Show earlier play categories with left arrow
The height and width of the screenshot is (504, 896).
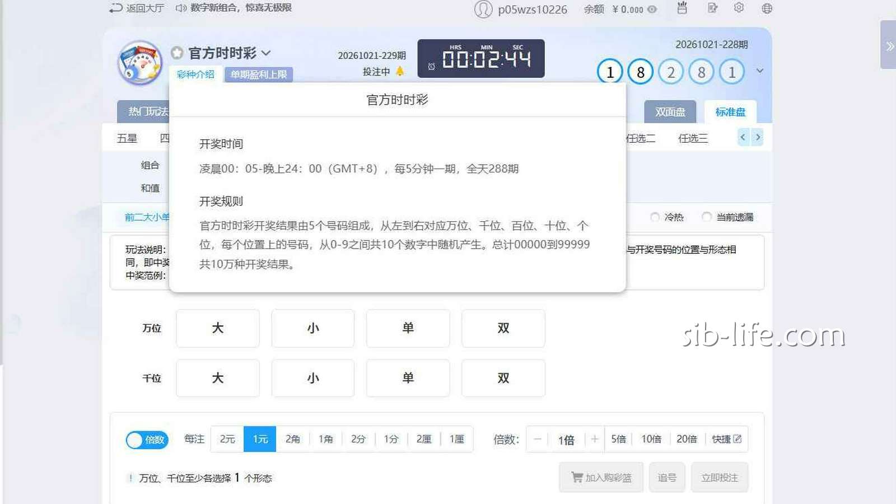click(x=743, y=137)
